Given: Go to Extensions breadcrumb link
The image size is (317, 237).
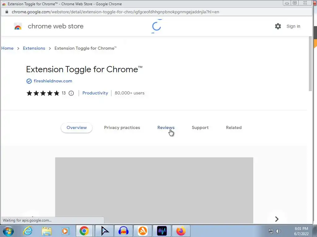Looking at the screenshot, I should [x=34, y=48].
